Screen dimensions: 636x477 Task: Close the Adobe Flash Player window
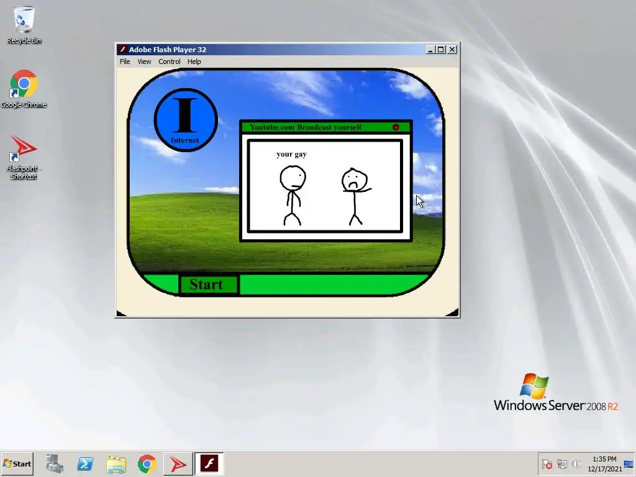tap(452, 50)
